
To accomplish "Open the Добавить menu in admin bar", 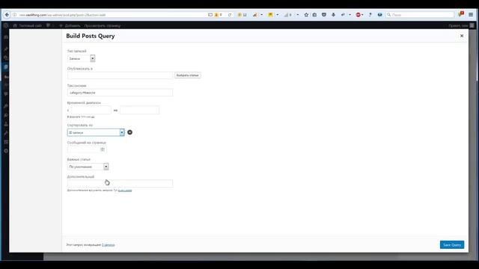I will (70, 25).
